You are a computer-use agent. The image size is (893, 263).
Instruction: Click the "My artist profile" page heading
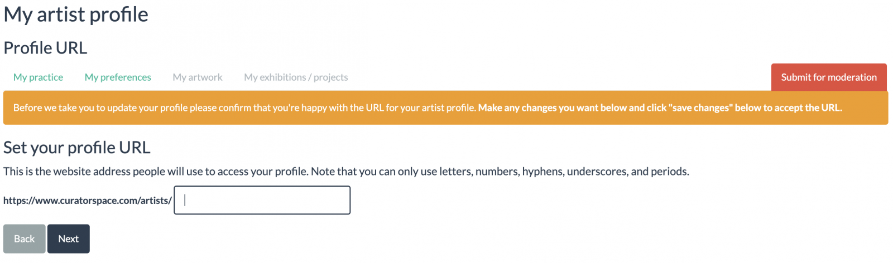click(76, 14)
